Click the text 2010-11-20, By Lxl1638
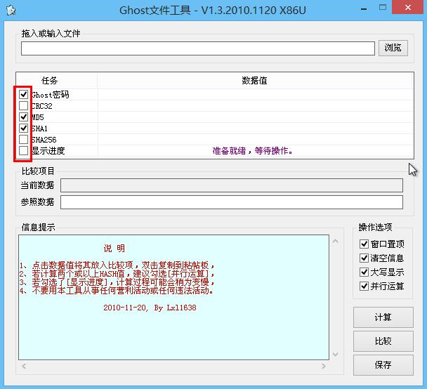Screen dimensions: 427x389 tap(150, 308)
